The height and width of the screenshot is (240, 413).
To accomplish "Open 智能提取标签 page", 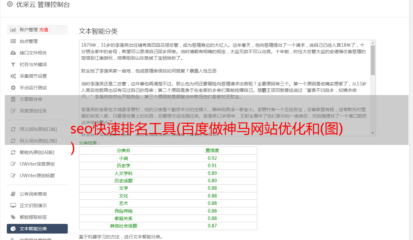I will 37,217.
